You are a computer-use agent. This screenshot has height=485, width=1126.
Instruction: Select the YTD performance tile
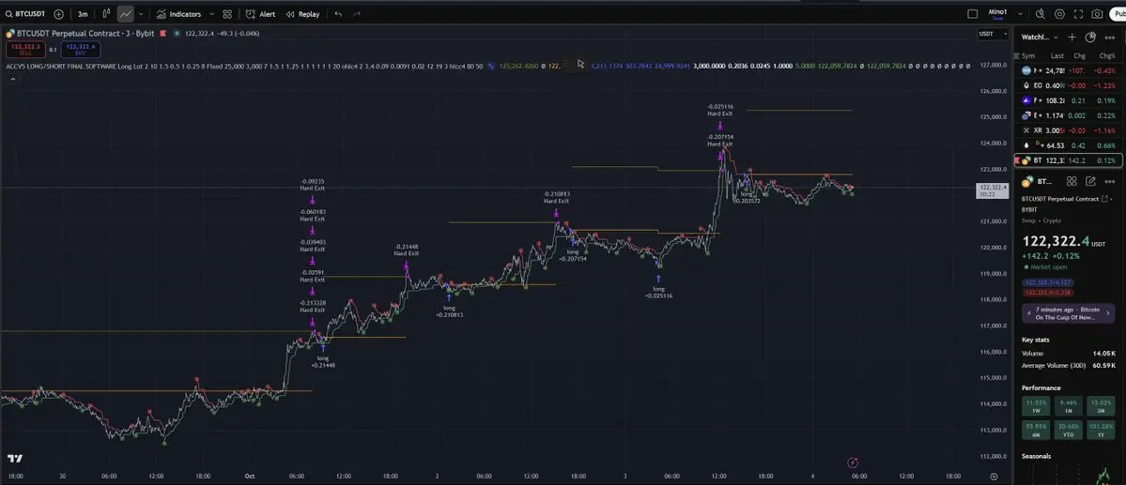[1069, 430]
